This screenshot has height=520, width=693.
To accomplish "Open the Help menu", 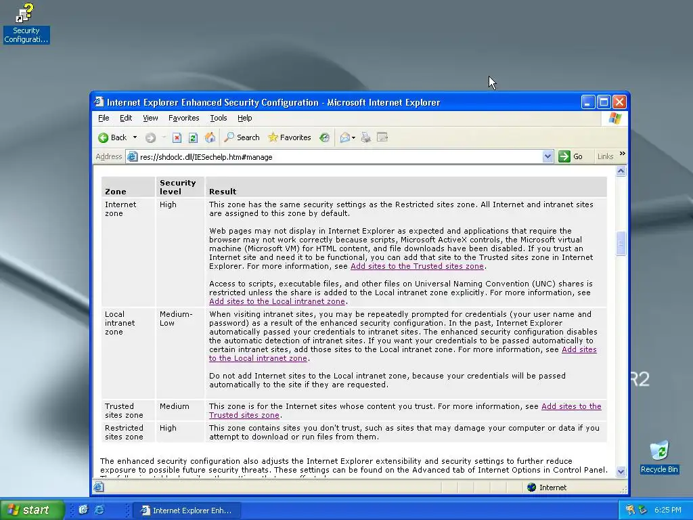I will [244, 118].
